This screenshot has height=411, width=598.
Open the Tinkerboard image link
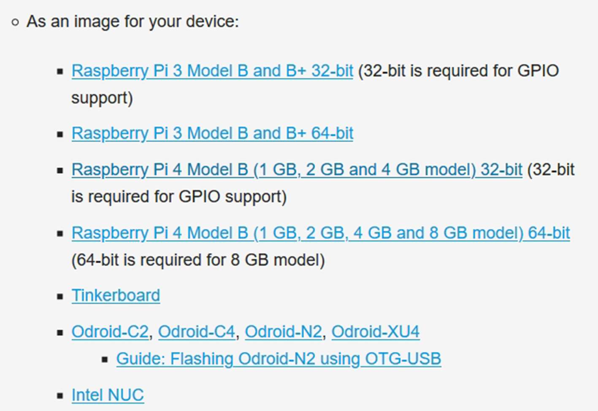click(x=116, y=295)
